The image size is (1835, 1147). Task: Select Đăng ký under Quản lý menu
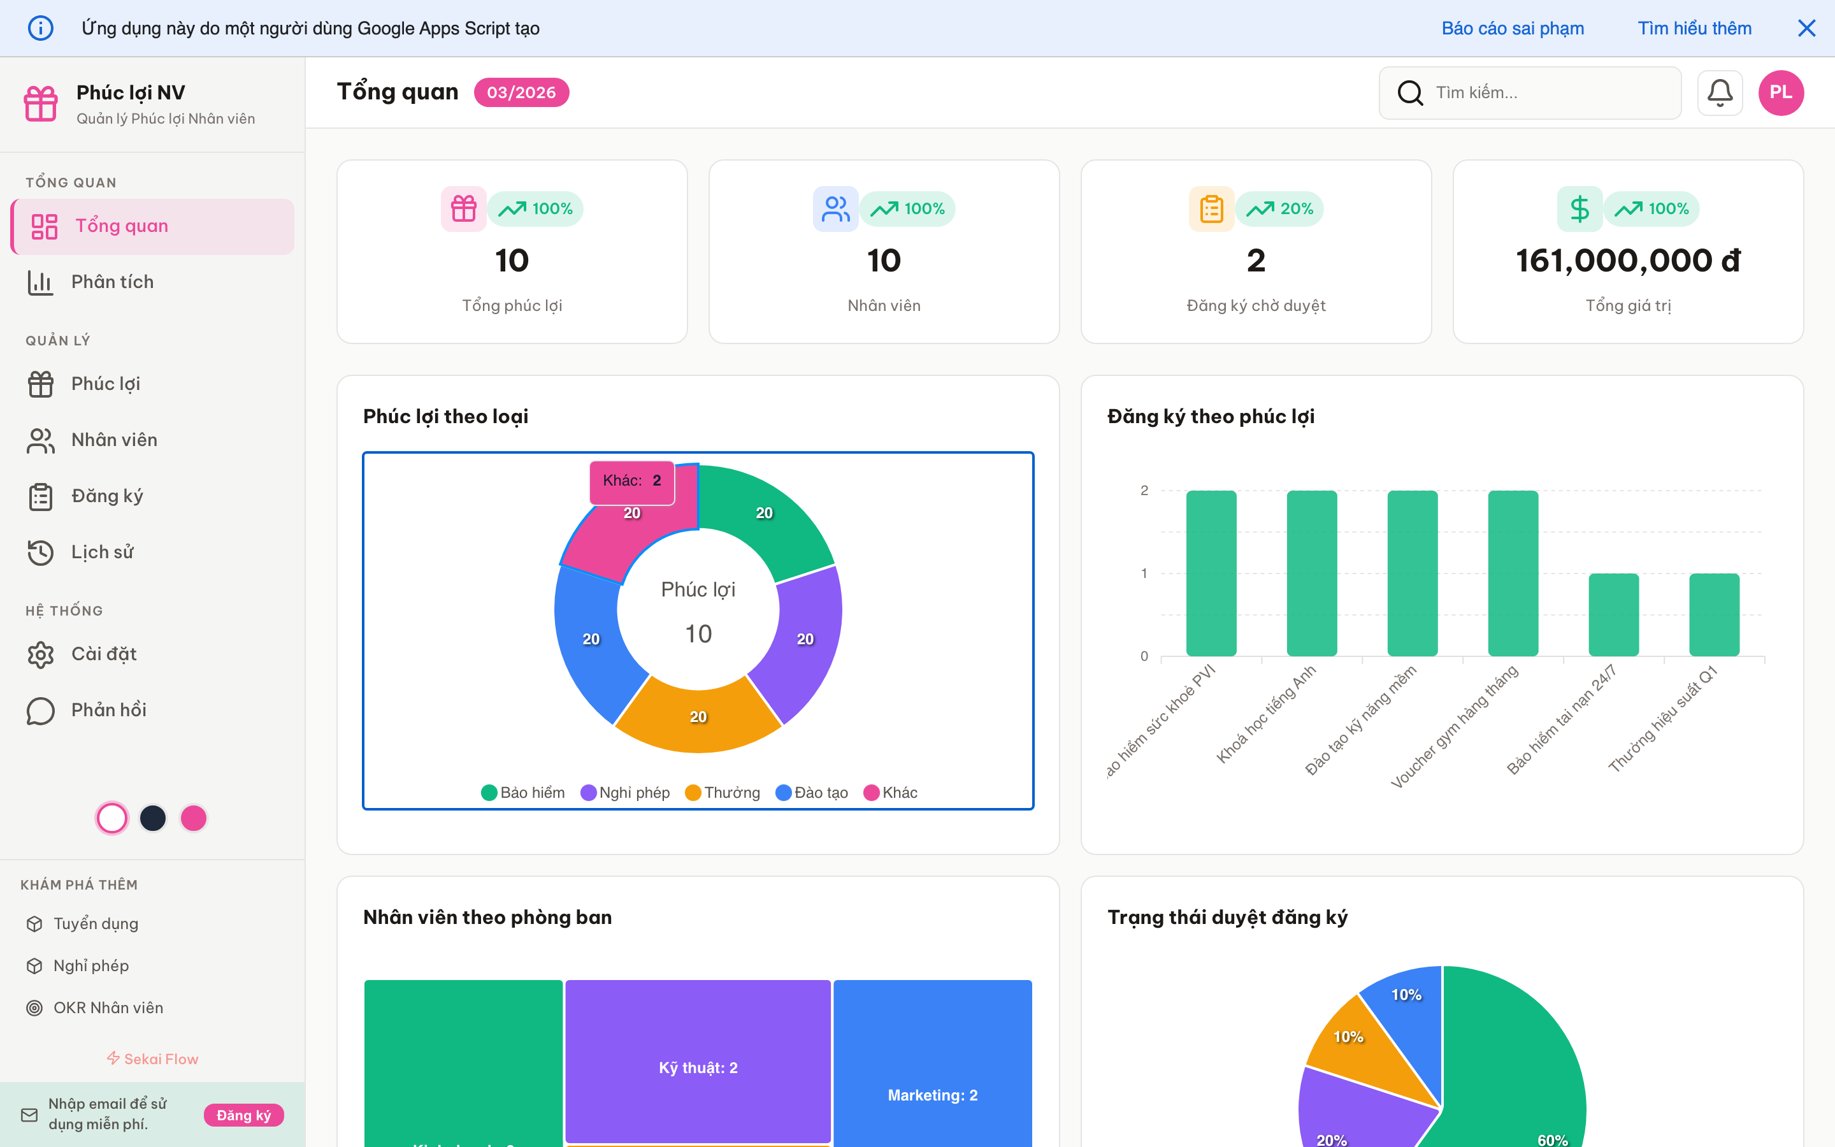coord(107,495)
